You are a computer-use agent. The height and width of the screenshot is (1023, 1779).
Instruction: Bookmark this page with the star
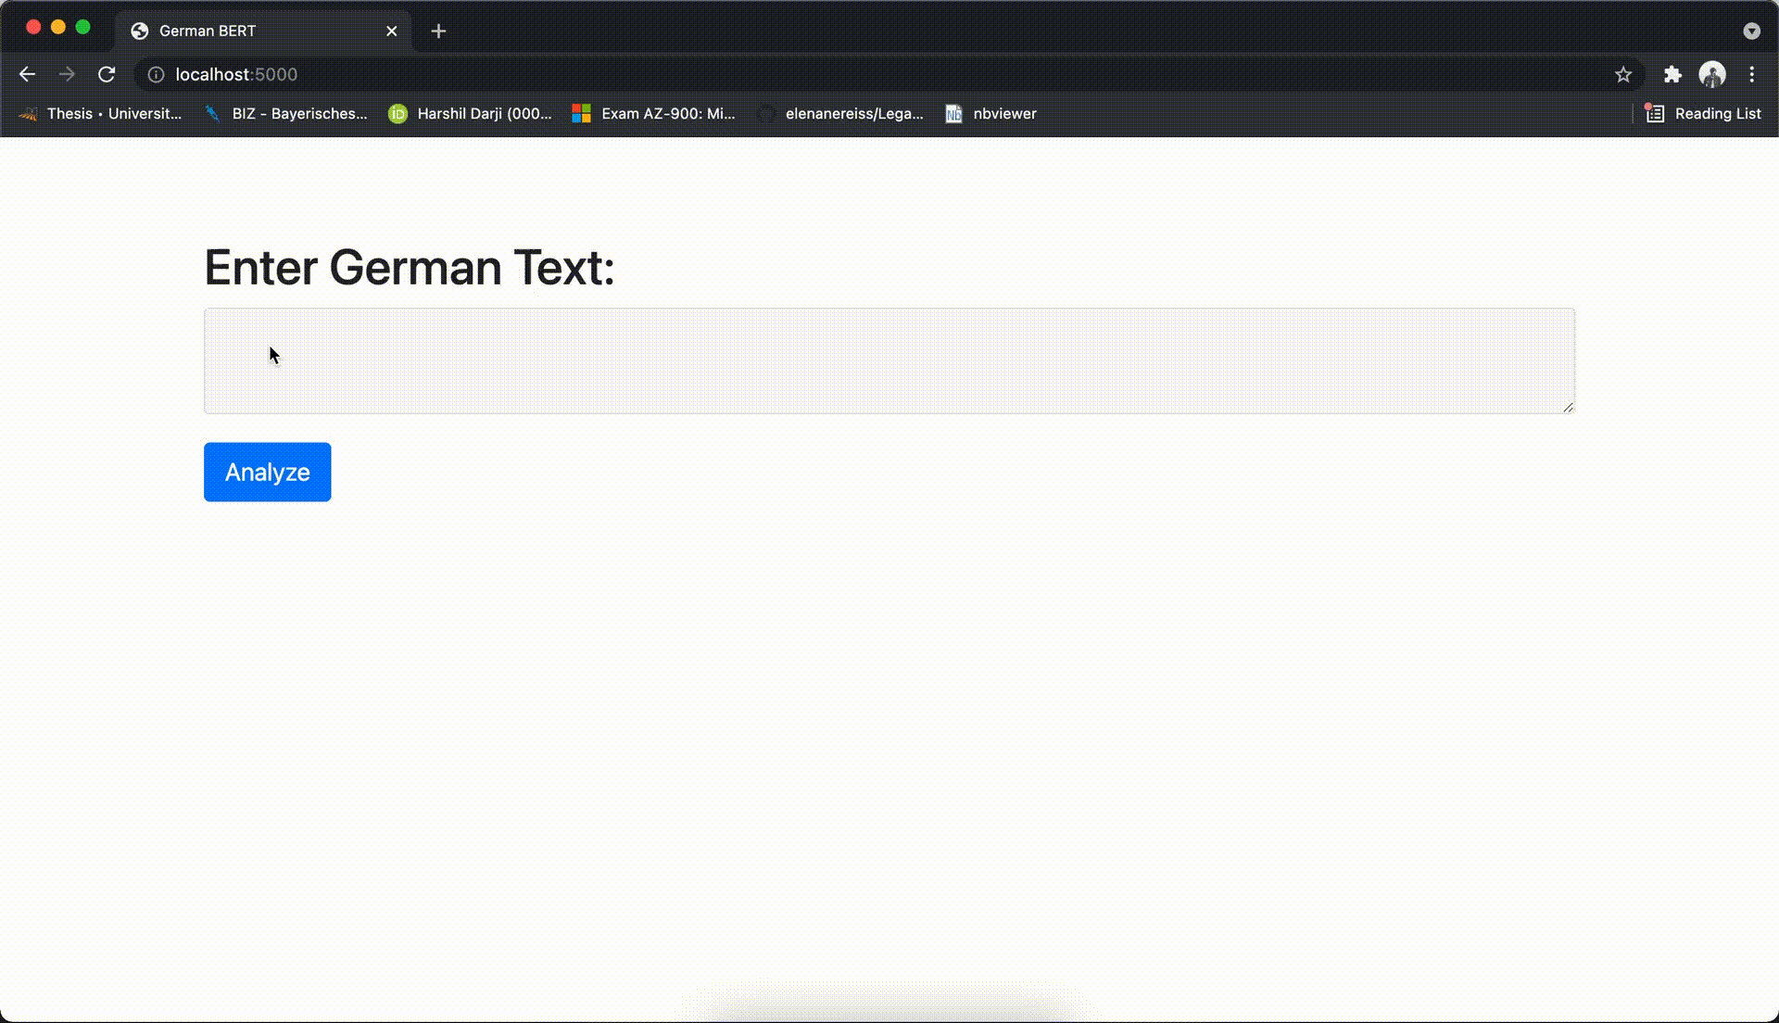[1622, 74]
